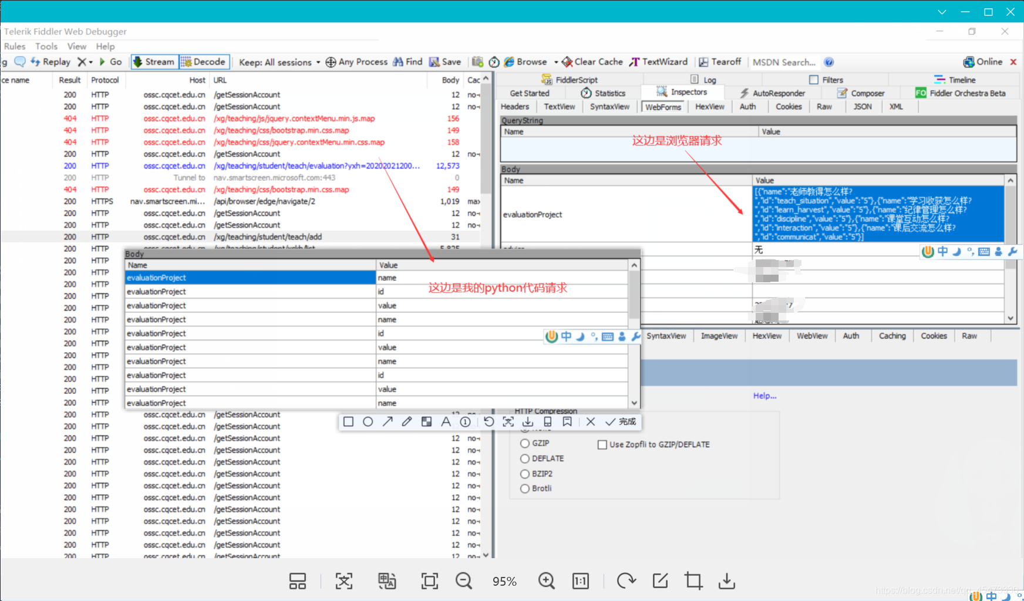Select the GZIP compression radio button
Viewport: 1024px width, 601px height.
[525, 444]
